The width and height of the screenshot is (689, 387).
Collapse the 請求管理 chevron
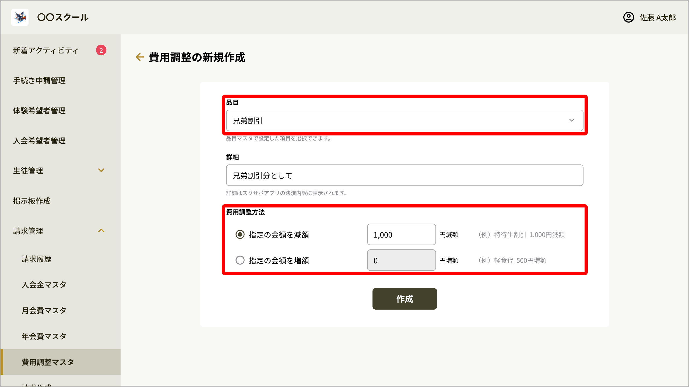(x=101, y=231)
